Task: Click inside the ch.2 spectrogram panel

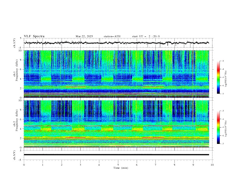Action: 116,124
